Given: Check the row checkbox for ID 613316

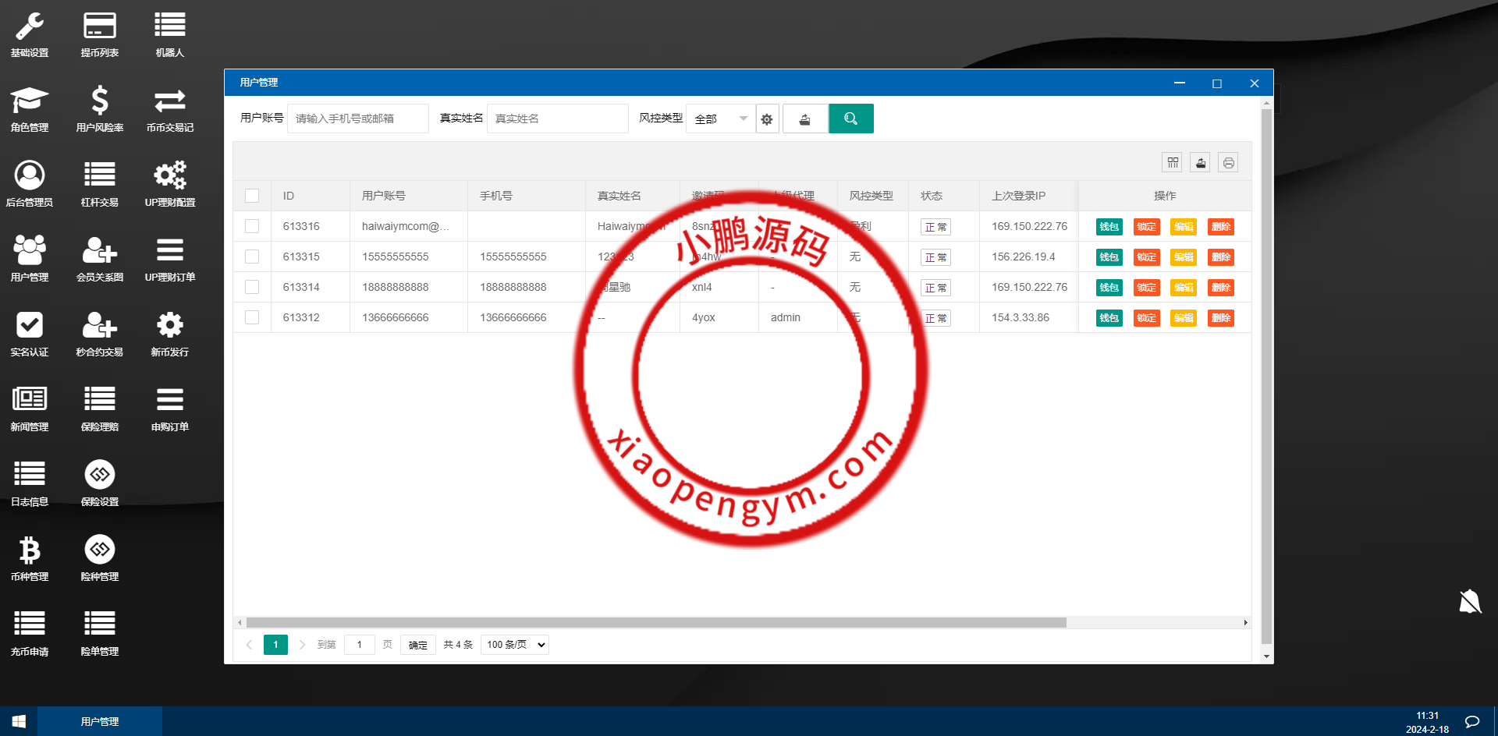Looking at the screenshot, I should click(x=252, y=226).
